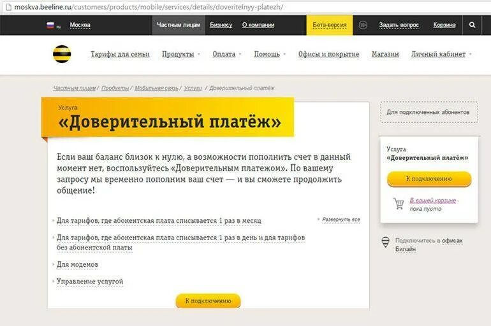
Task: Open the search magnifier icon
Action: [473, 25]
